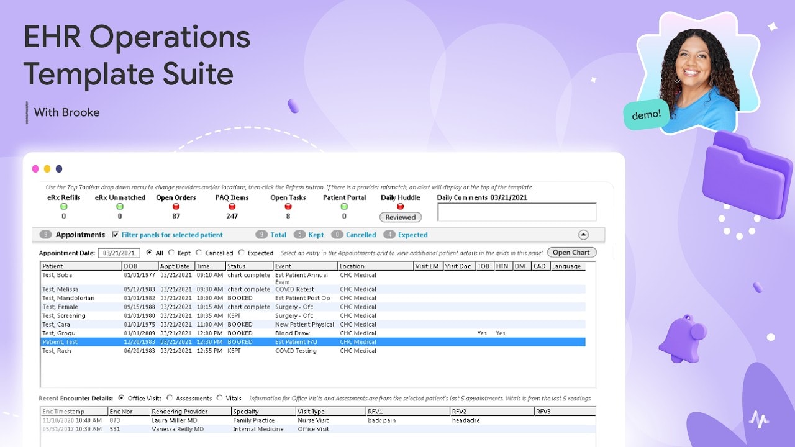Select the Cancelled radio button by Appointment Date
795x447 pixels.
tap(199, 253)
